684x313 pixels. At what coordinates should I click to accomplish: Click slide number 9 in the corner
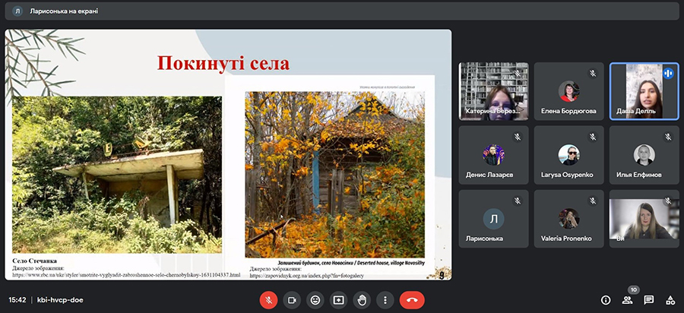(x=442, y=275)
